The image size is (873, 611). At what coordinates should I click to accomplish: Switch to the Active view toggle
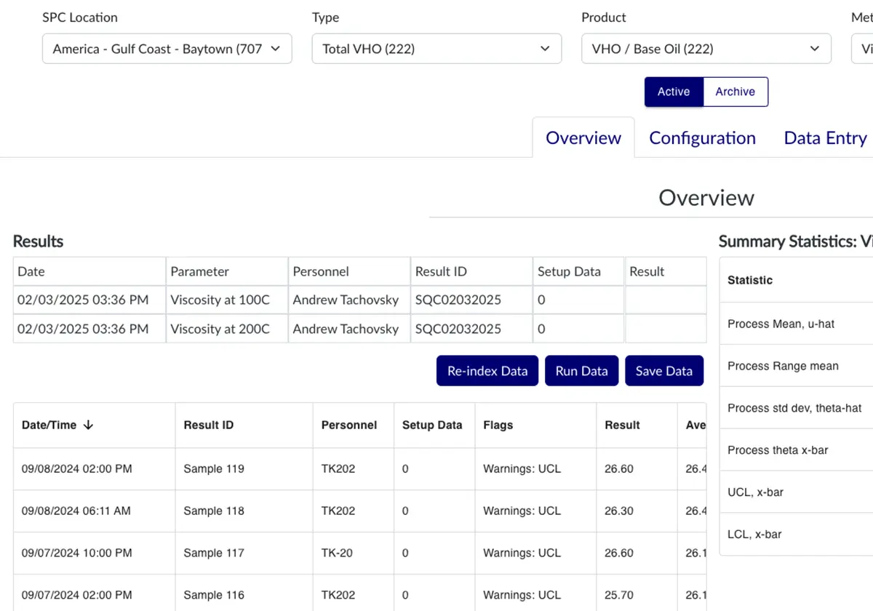(x=674, y=92)
